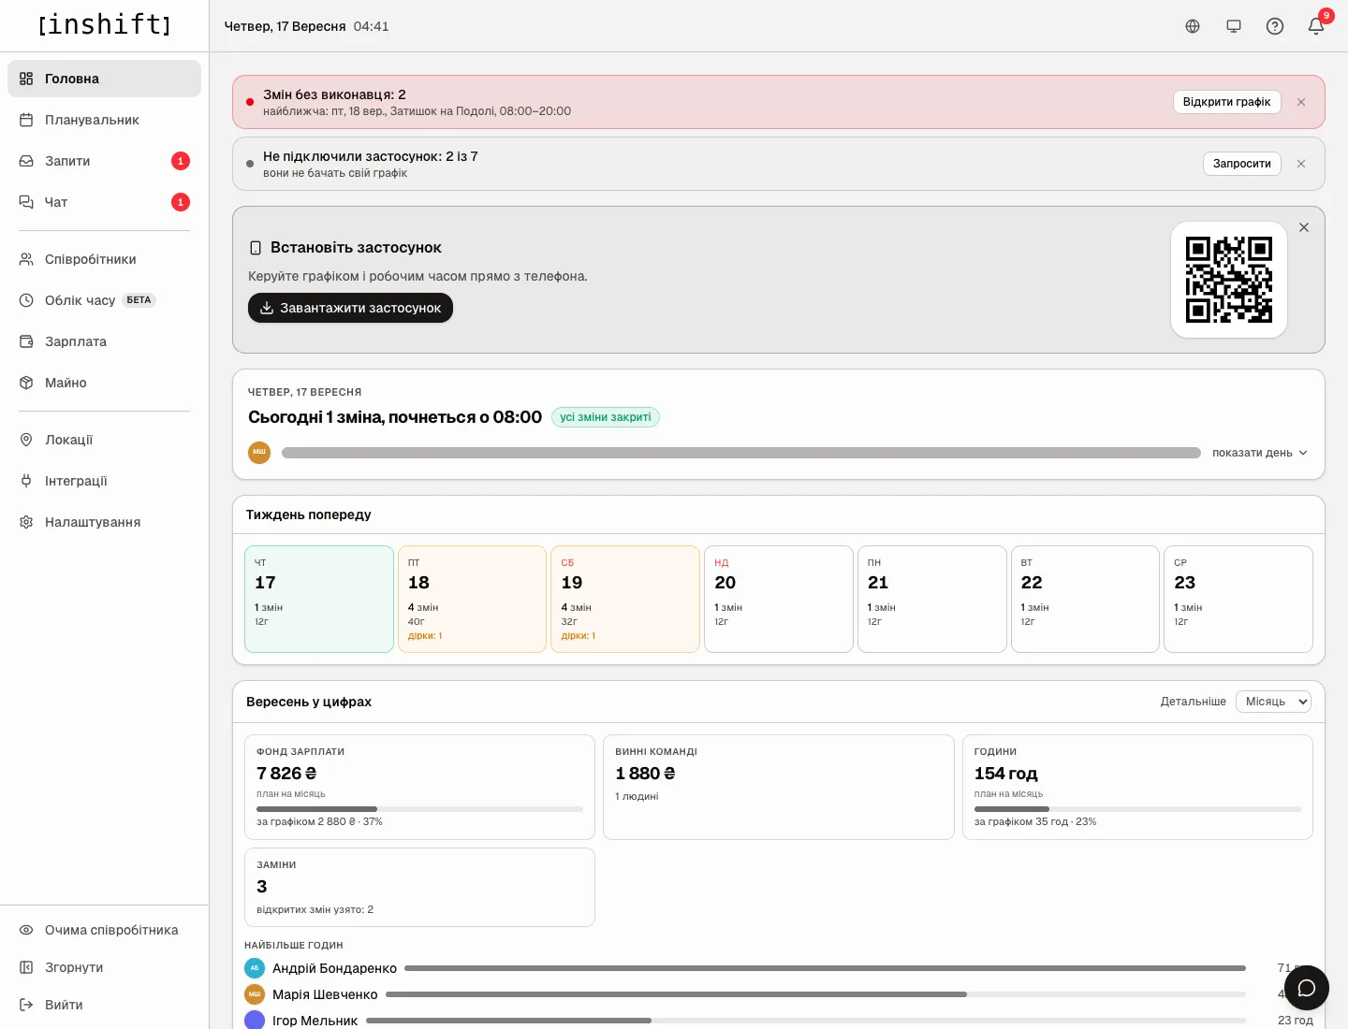Screen dimensions: 1348x1029
Task: Open Локації page
Action: 104,440
